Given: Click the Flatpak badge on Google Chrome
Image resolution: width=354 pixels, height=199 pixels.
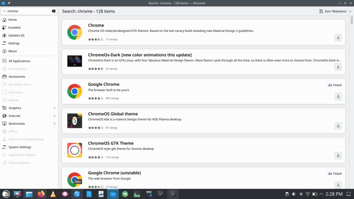Looking at the screenshot, I should click(x=335, y=85).
